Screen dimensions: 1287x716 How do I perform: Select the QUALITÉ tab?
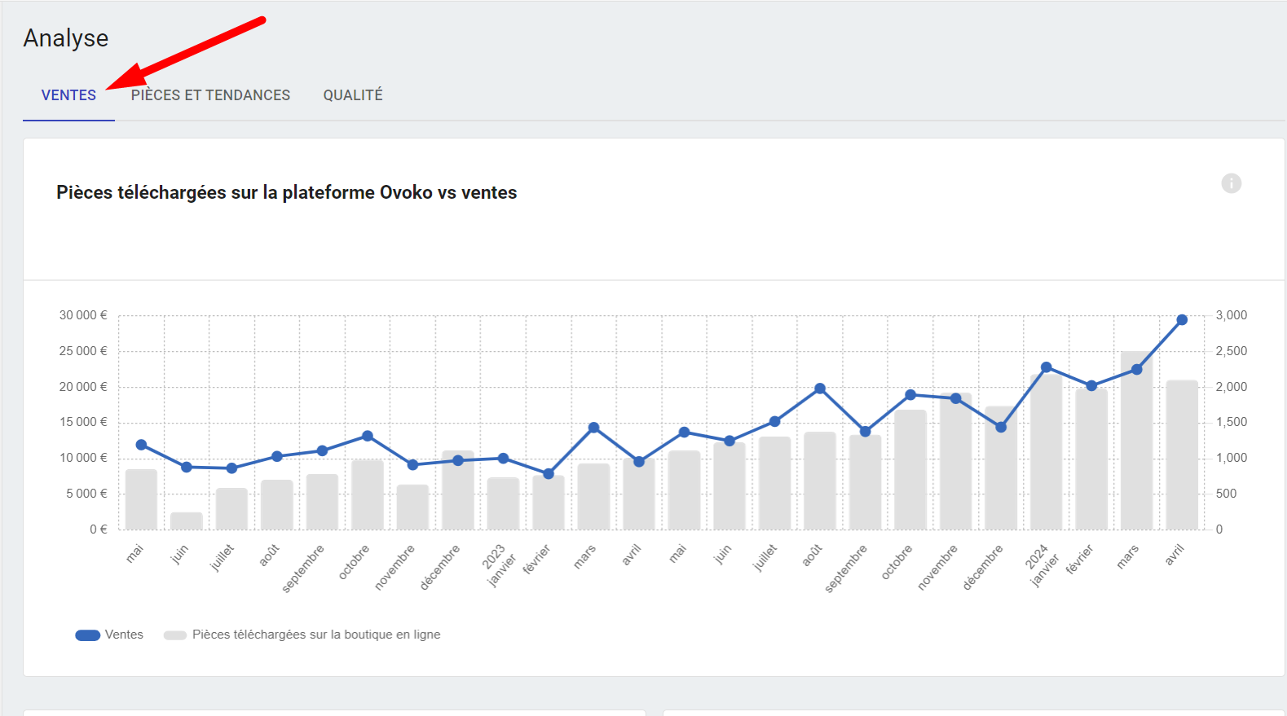pyautogui.click(x=353, y=95)
